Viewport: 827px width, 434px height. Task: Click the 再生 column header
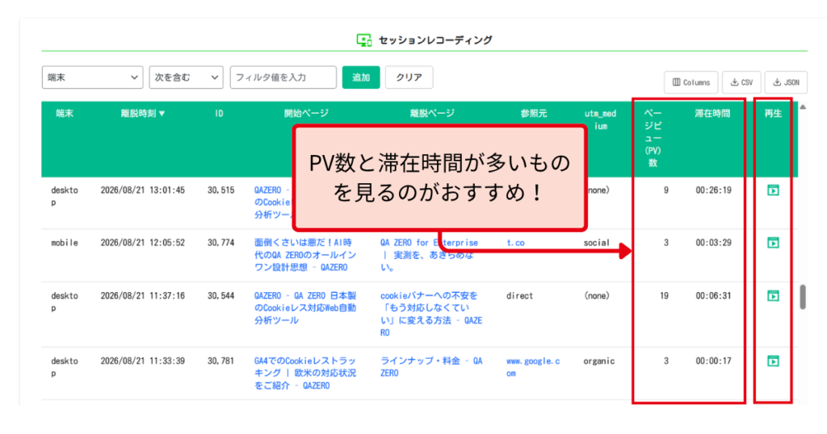[x=773, y=113]
